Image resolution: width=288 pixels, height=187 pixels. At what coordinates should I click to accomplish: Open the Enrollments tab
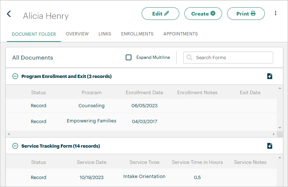point(137,34)
